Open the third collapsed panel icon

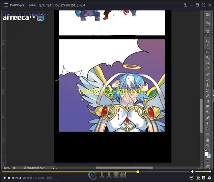click(x=208, y=31)
